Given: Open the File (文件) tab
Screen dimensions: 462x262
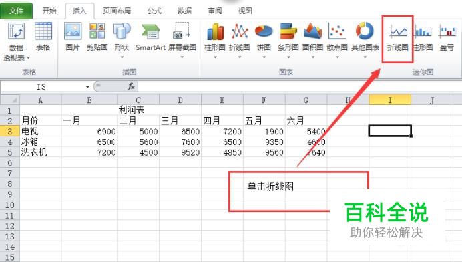Looking at the screenshot, I should (16, 11).
